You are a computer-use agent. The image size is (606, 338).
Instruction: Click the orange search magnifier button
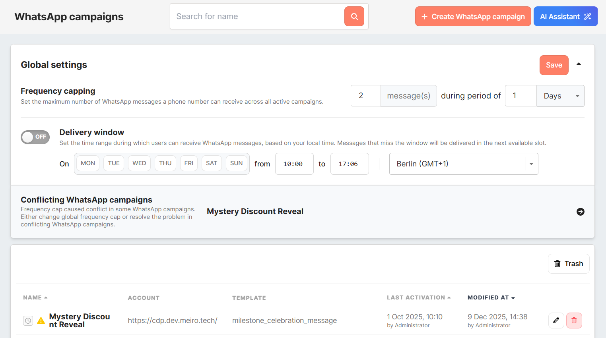pos(354,16)
